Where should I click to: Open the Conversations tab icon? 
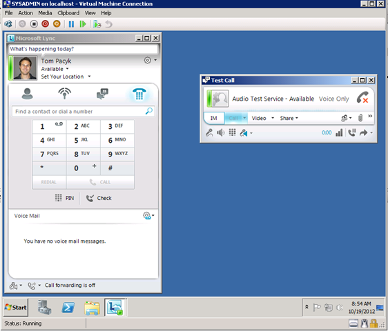click(102, 94)
